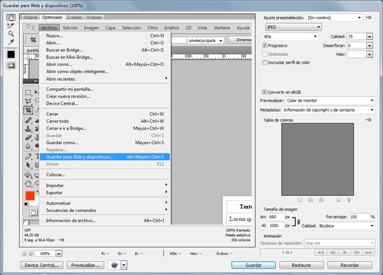This screenshot has height=275, width=383.
Task: Select the Zoom magnifier tool
Action: coord(11,34)
